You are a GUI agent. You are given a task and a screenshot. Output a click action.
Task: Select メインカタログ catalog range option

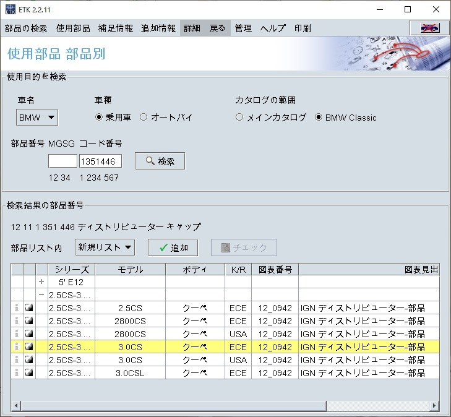(x=239, y=117)
